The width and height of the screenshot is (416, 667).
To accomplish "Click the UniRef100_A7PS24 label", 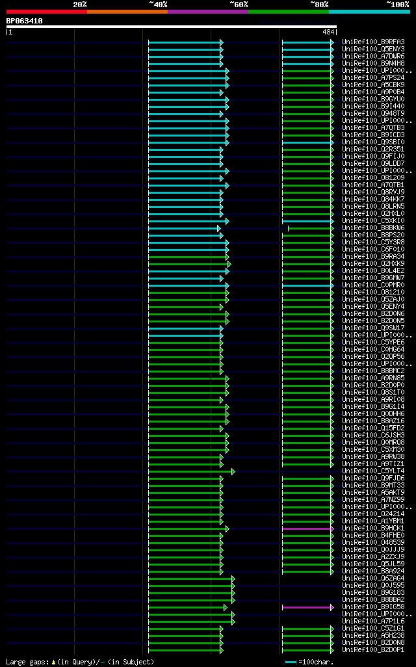I will (x=374, y=78).
